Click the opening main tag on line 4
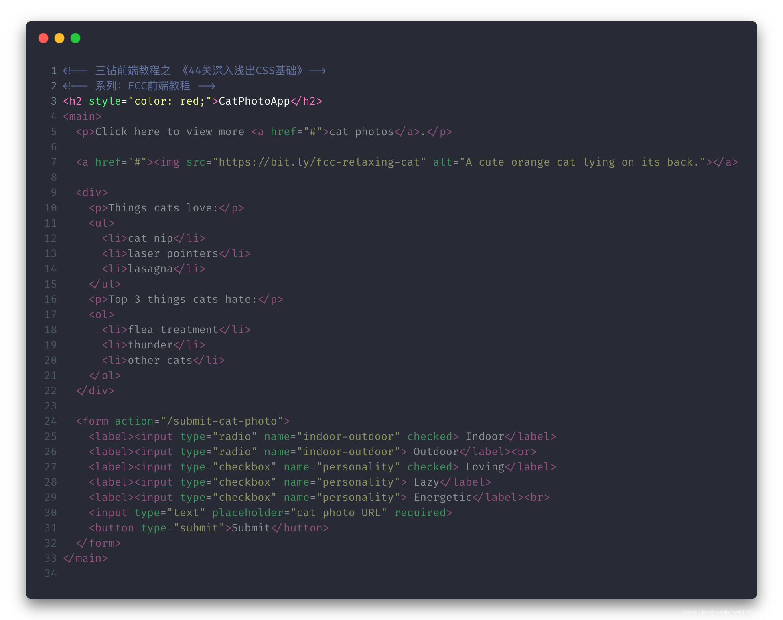Viewport: 783px width, 620px height. [82, 116]
